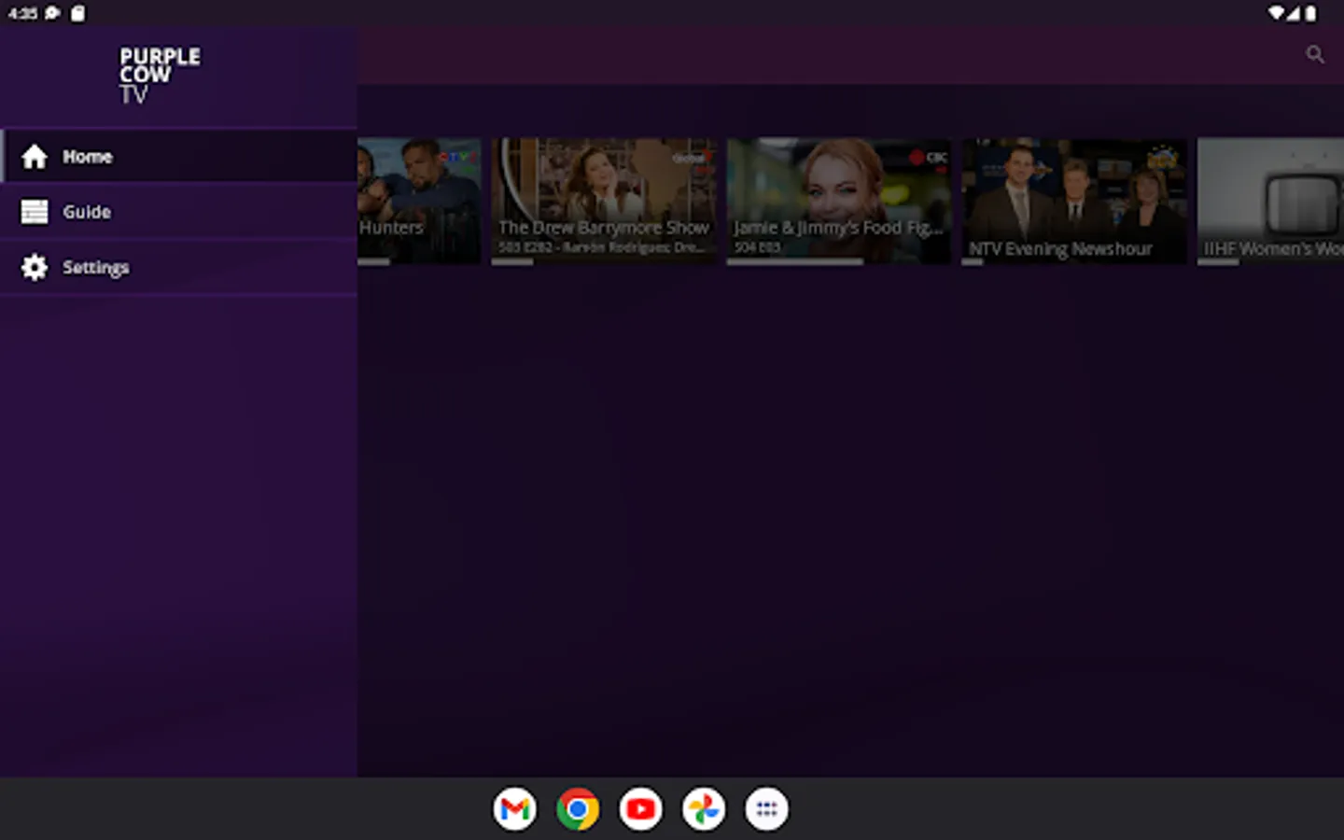Open Jamie & Jimmy's Food Fight thumbnail
The width and height of the screenshot is (1344, 840).
839,200
